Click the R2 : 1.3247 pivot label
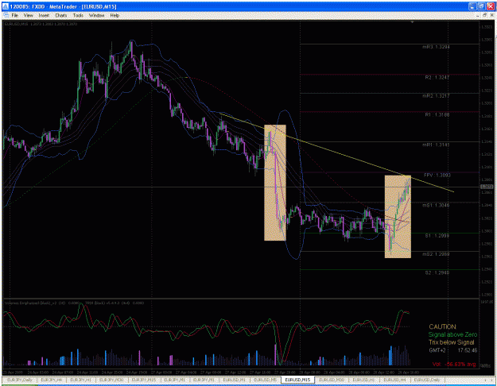Viewport: 497px width, 386px height. [437, 77]
